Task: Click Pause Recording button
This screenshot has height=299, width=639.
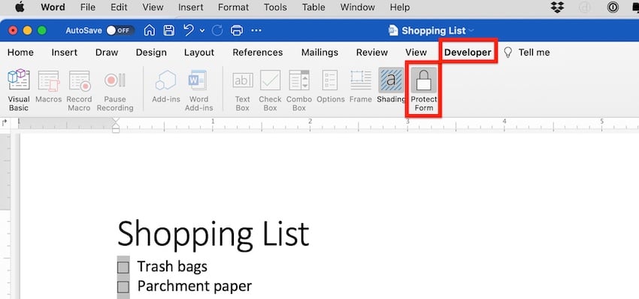Action: (115, 90)
